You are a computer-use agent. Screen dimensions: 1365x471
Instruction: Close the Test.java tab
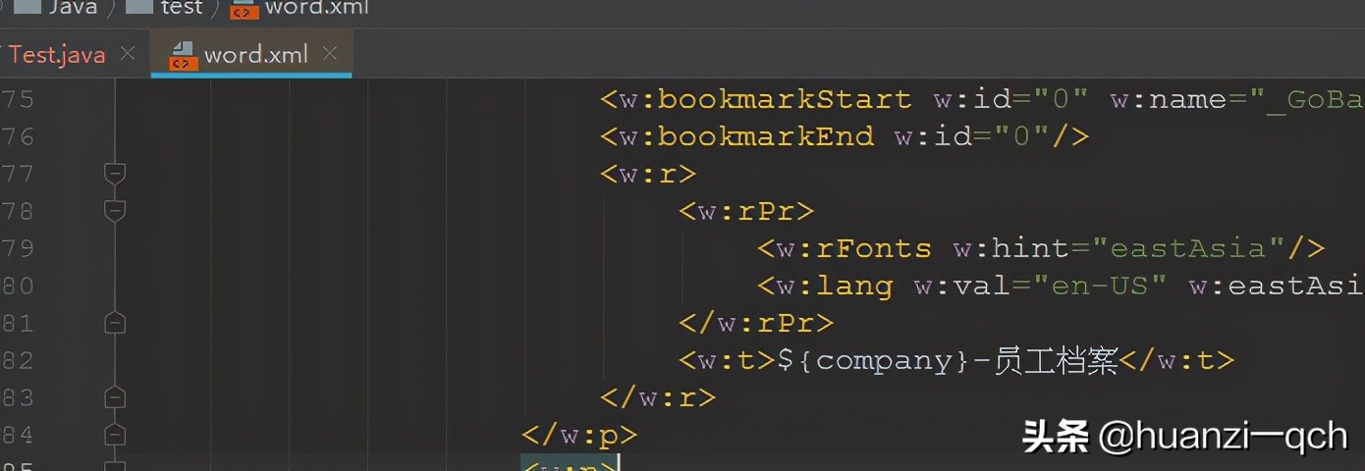128,54
